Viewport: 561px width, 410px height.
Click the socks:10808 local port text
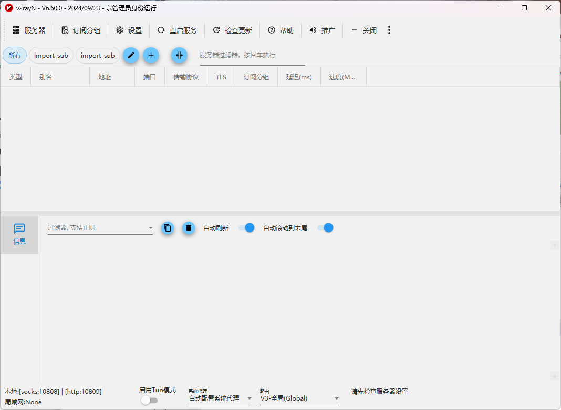pyautogui.click(x=39, y=392)
